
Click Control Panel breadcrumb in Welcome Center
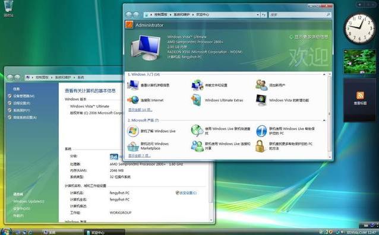point(161,14)
